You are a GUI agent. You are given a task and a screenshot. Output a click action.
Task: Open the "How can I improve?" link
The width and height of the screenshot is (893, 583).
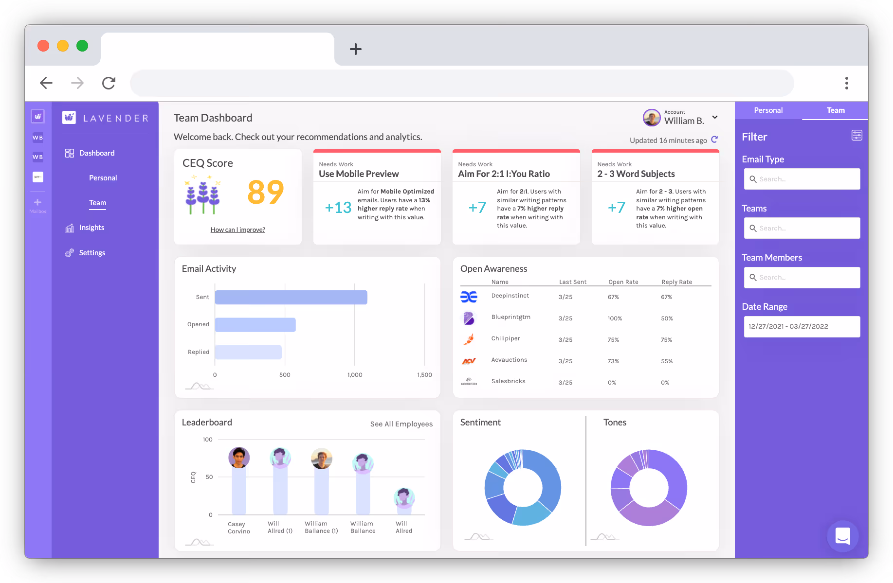[x=237, y=229]
